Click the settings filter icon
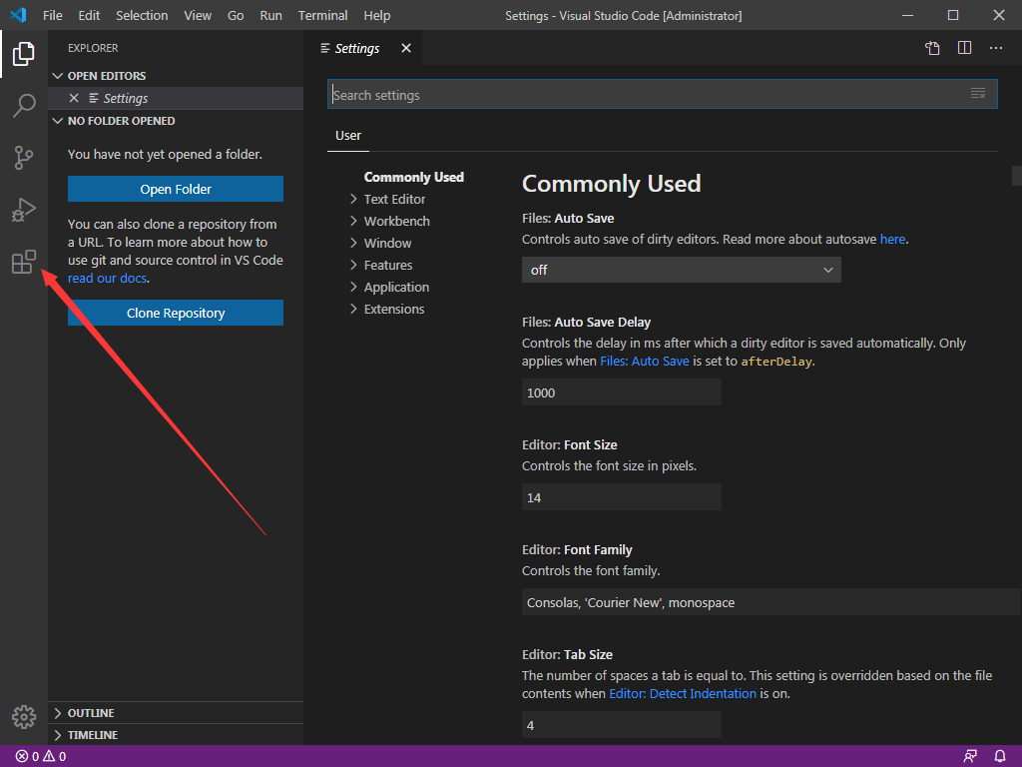Viewport: 1022px width, 767px height. (x=977, y=91)
